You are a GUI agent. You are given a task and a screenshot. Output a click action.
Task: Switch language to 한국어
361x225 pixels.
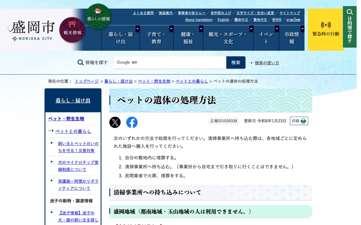point(277,20)
